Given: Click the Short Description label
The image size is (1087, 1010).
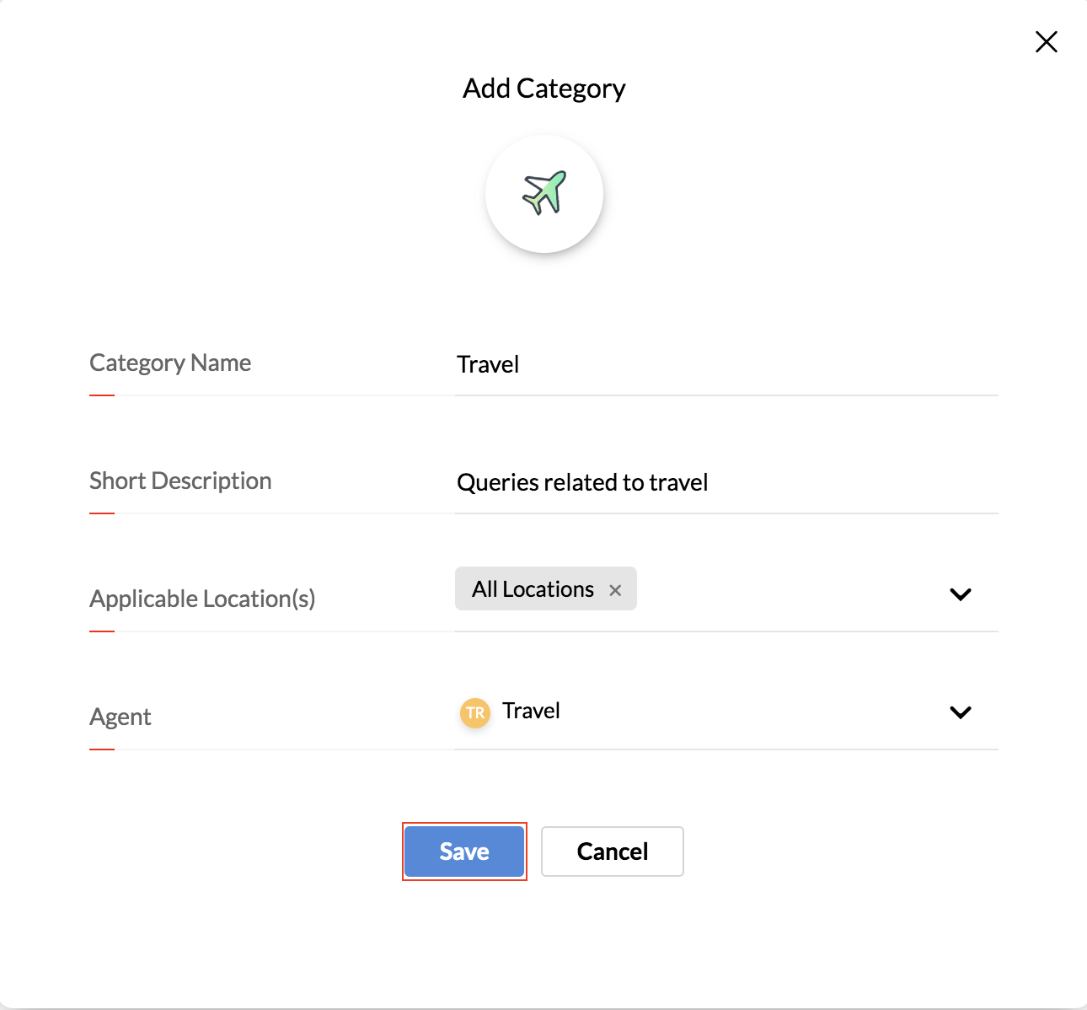Looking at the screenshot, I should [180, 481].
